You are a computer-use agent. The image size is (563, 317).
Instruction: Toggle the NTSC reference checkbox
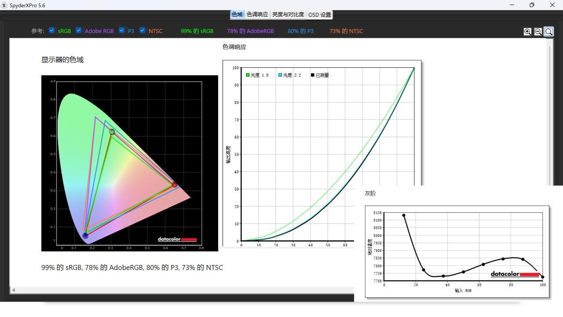143,30
